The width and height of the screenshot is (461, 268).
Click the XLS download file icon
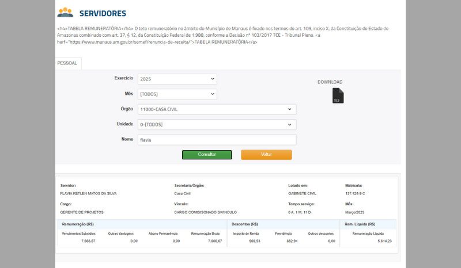(338, 96)
